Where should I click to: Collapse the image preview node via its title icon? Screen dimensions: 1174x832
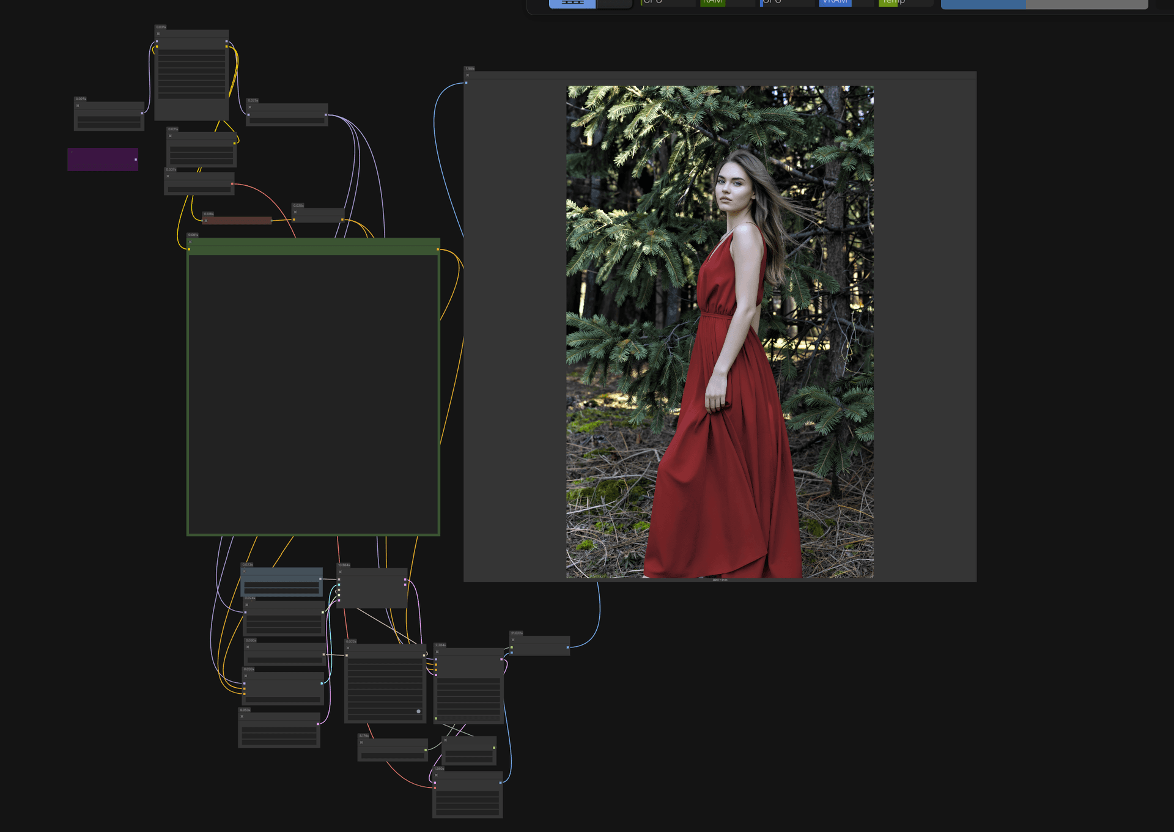tap(467, 75)
